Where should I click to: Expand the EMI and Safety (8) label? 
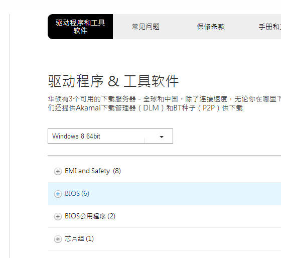pyautogui.click(x=93, y=171)
